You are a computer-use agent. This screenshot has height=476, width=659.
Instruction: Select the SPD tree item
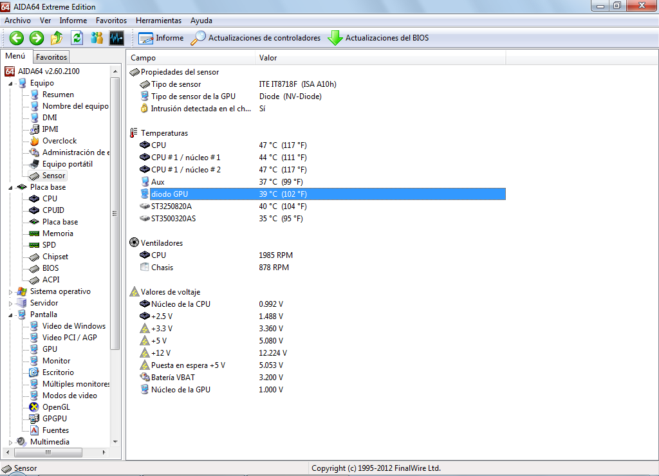click(x=49, y=244)
